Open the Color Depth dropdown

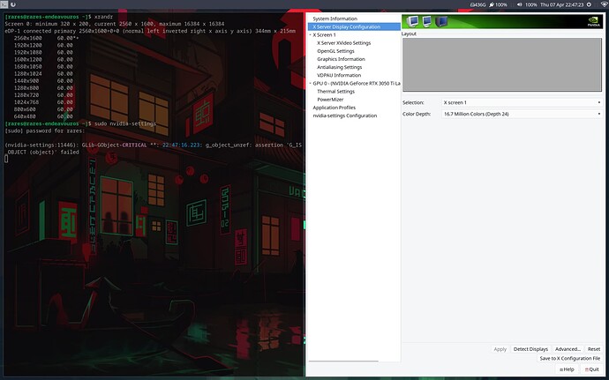(x=522, y=114)
